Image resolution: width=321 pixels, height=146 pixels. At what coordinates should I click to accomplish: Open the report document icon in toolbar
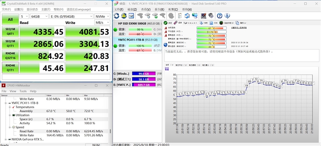pos(179,16)
